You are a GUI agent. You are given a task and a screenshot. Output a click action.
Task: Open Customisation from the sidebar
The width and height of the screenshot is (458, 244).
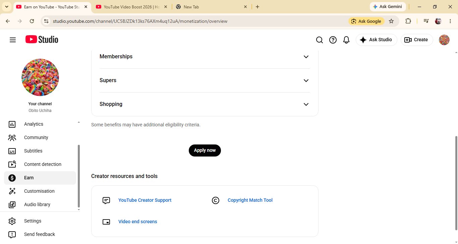click(40, 191)
